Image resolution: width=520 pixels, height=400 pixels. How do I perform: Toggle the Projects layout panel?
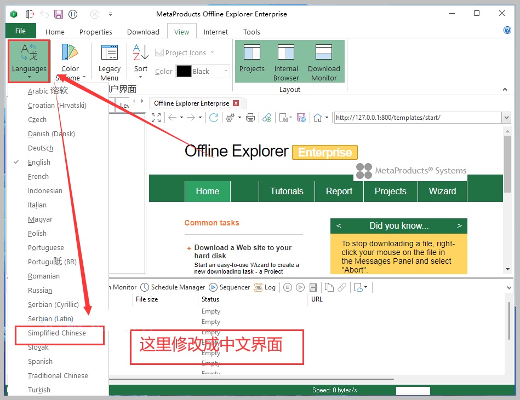(x=252, y=61)
